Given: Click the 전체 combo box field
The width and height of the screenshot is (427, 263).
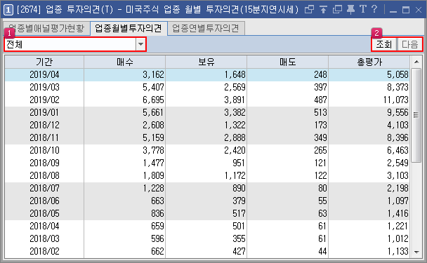Looking at the screenshot, I should (x=70, y=44).
